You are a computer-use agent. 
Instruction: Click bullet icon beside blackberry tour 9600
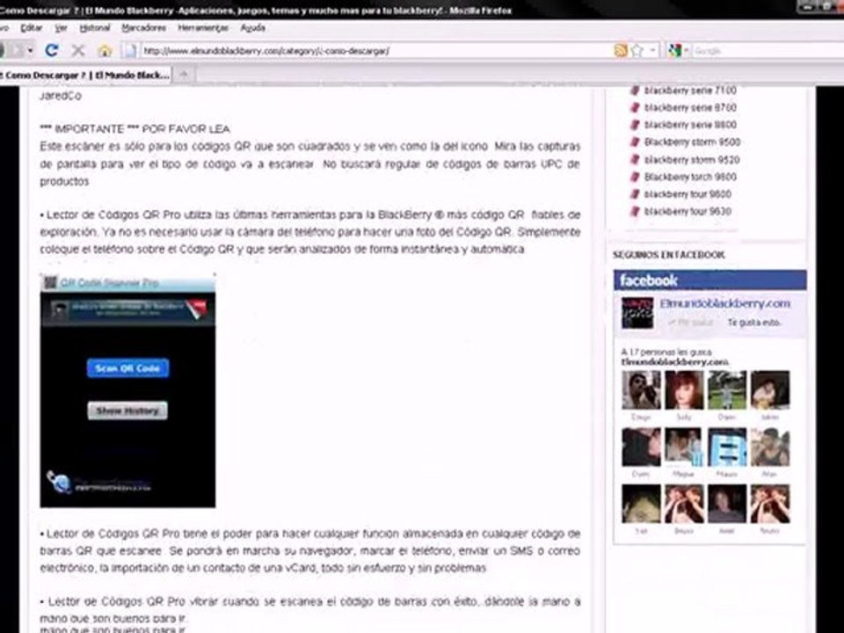tap(635, 194)
